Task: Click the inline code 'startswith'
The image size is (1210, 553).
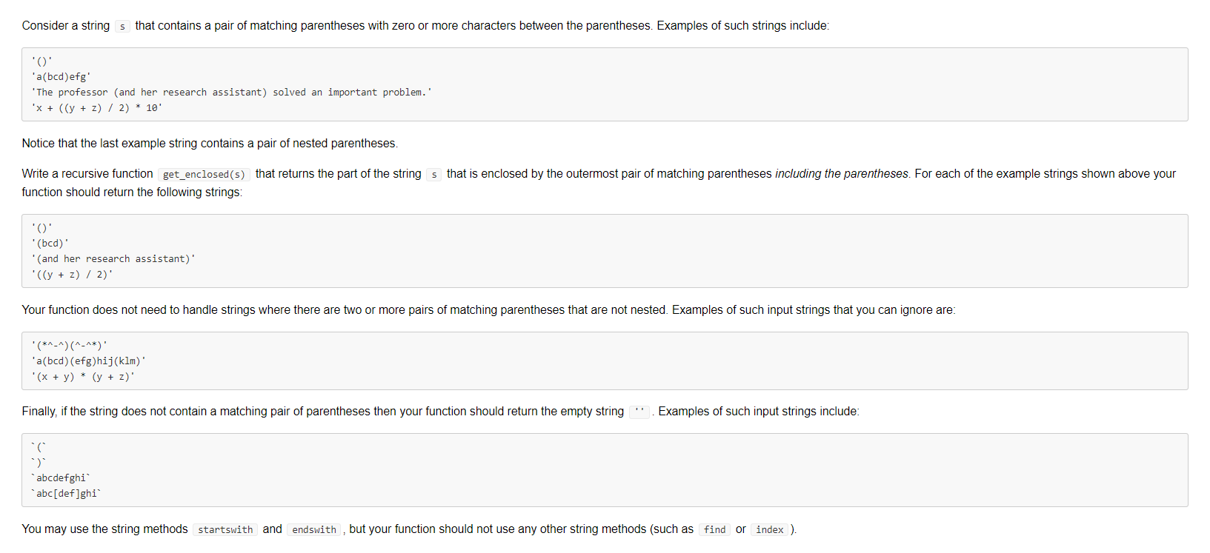Action: click(x=225, y=529)
